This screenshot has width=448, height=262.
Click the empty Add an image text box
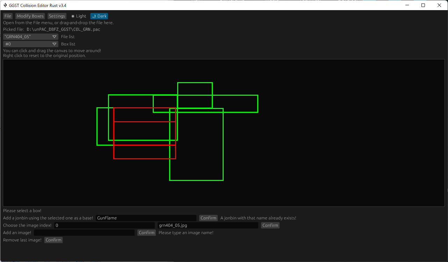[84, 232]
